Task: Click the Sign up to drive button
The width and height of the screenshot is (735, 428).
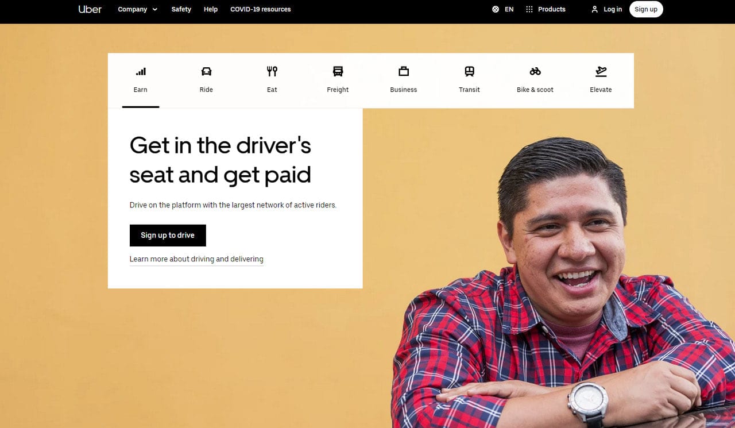Action: (x=168, y=236)
